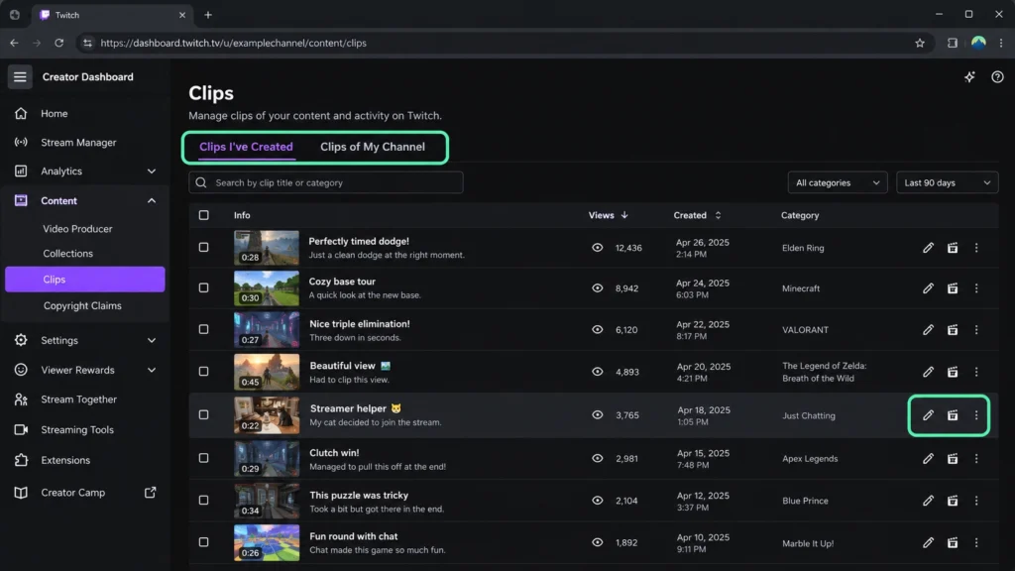This screenshot has width=1015, height=571.
Task: Open the 'Fun round with chat' thumbnail
Action: click(266, 542)
